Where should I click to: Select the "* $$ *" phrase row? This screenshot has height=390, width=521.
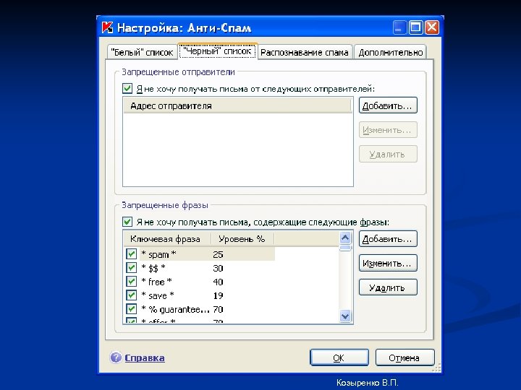pyautogui.click(x=200, y=268)
